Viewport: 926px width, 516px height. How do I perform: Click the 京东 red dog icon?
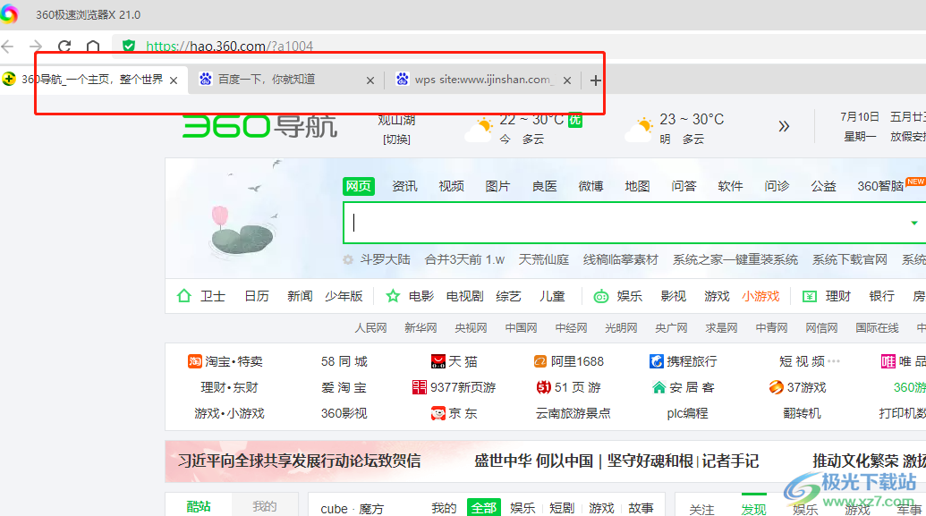(438, 413)
